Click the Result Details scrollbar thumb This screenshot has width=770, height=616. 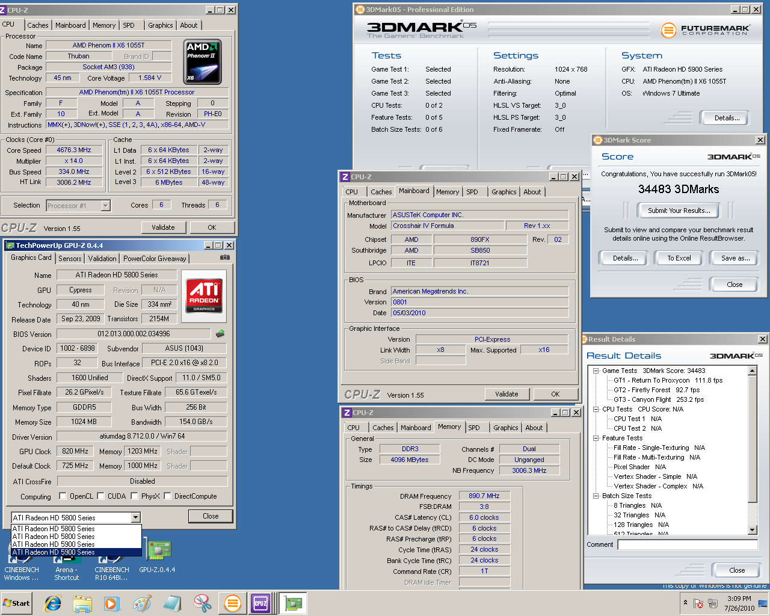pos(752,439)
